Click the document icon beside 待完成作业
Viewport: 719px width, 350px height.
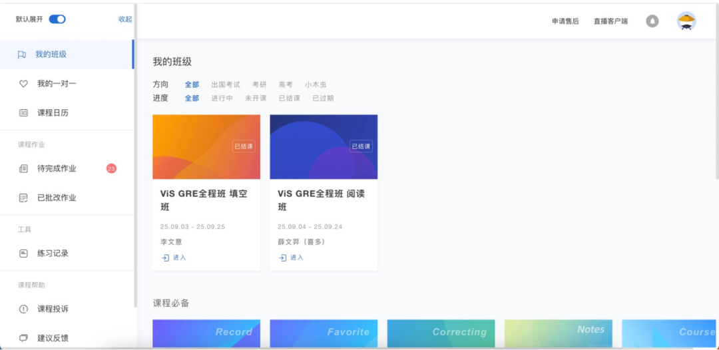[23, 168]
